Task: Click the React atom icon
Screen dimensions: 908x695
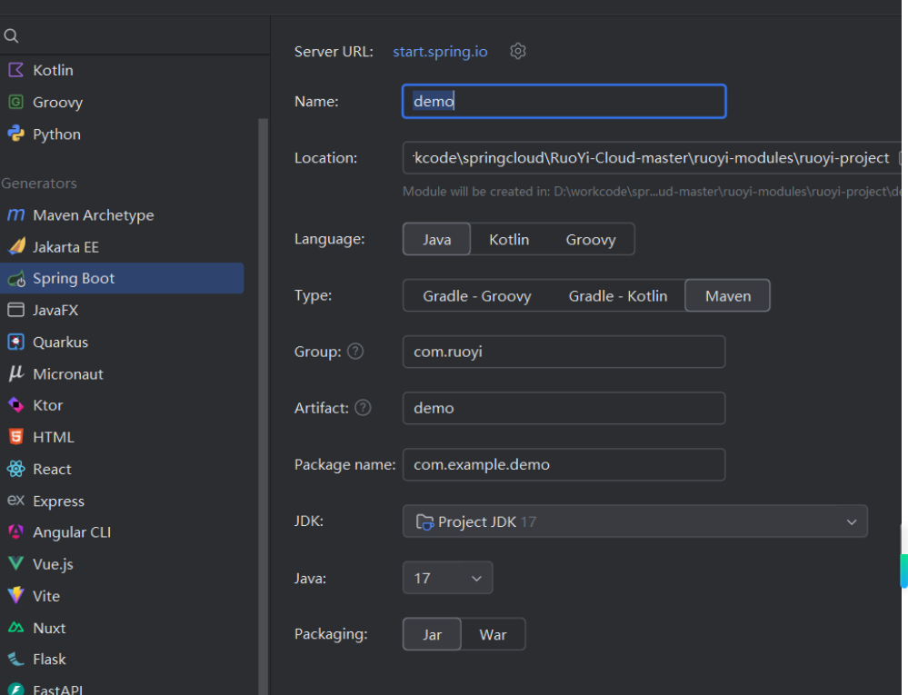Action: pos(15,469)
